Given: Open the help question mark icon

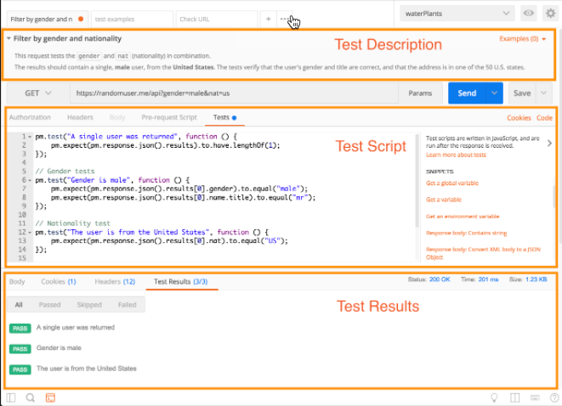Looking at the screenshot, I should [554, 398].
